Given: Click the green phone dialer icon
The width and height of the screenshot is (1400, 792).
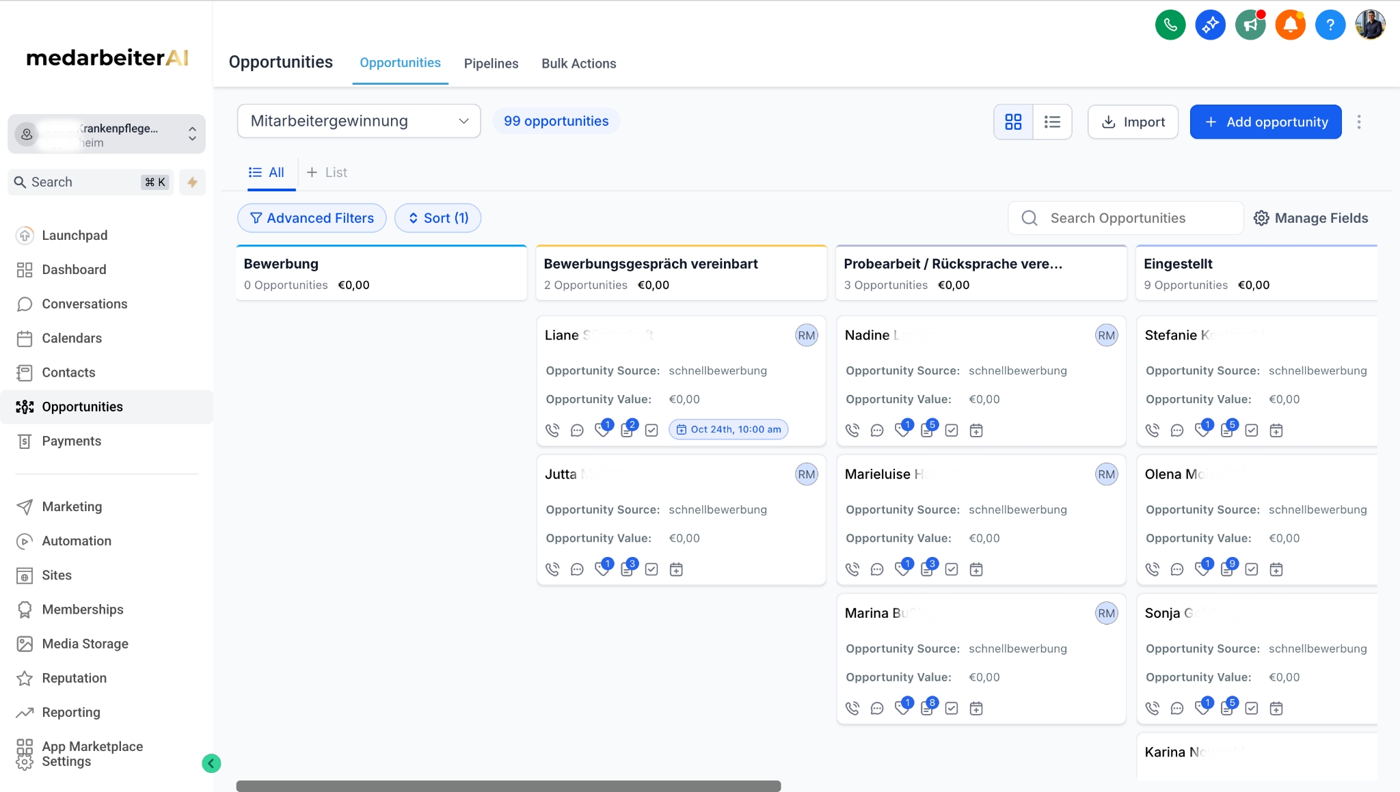Looking at the screenshot, I should click(1170, 25).
